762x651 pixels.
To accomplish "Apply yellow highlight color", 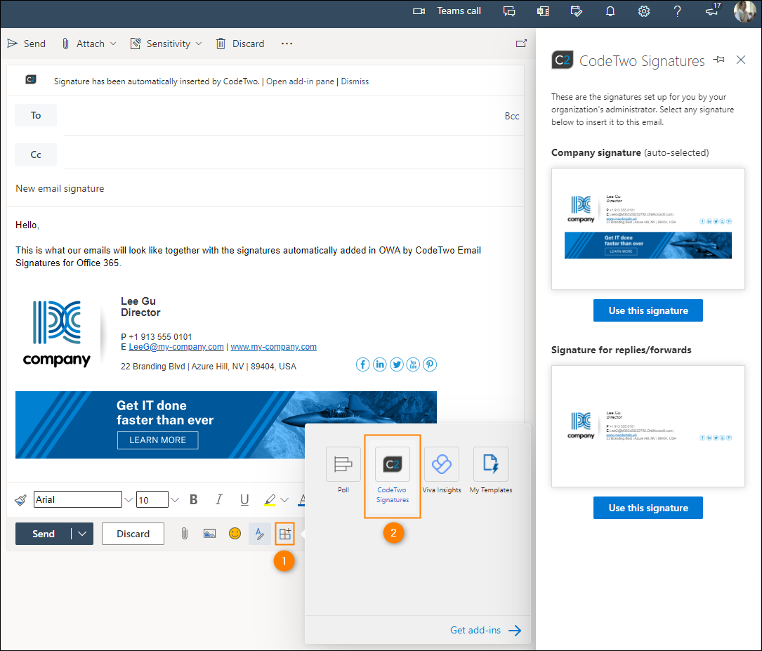I will [270, 500].
